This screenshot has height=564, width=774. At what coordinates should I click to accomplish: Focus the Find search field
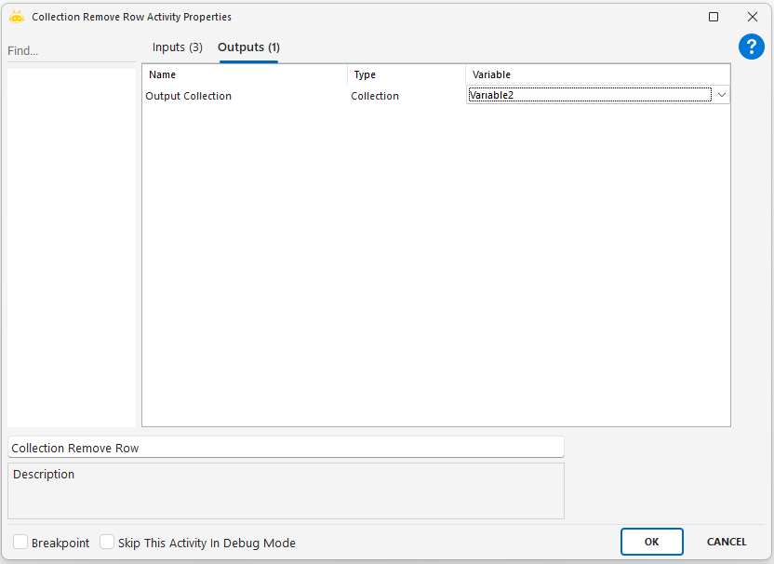tap(70, 51)
